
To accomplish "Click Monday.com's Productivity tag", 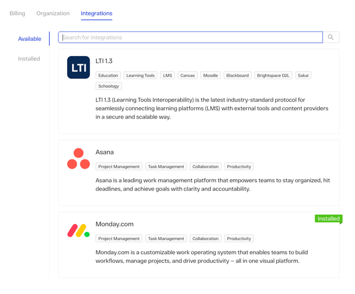I will pyautogui.click(x=239, y=239).
